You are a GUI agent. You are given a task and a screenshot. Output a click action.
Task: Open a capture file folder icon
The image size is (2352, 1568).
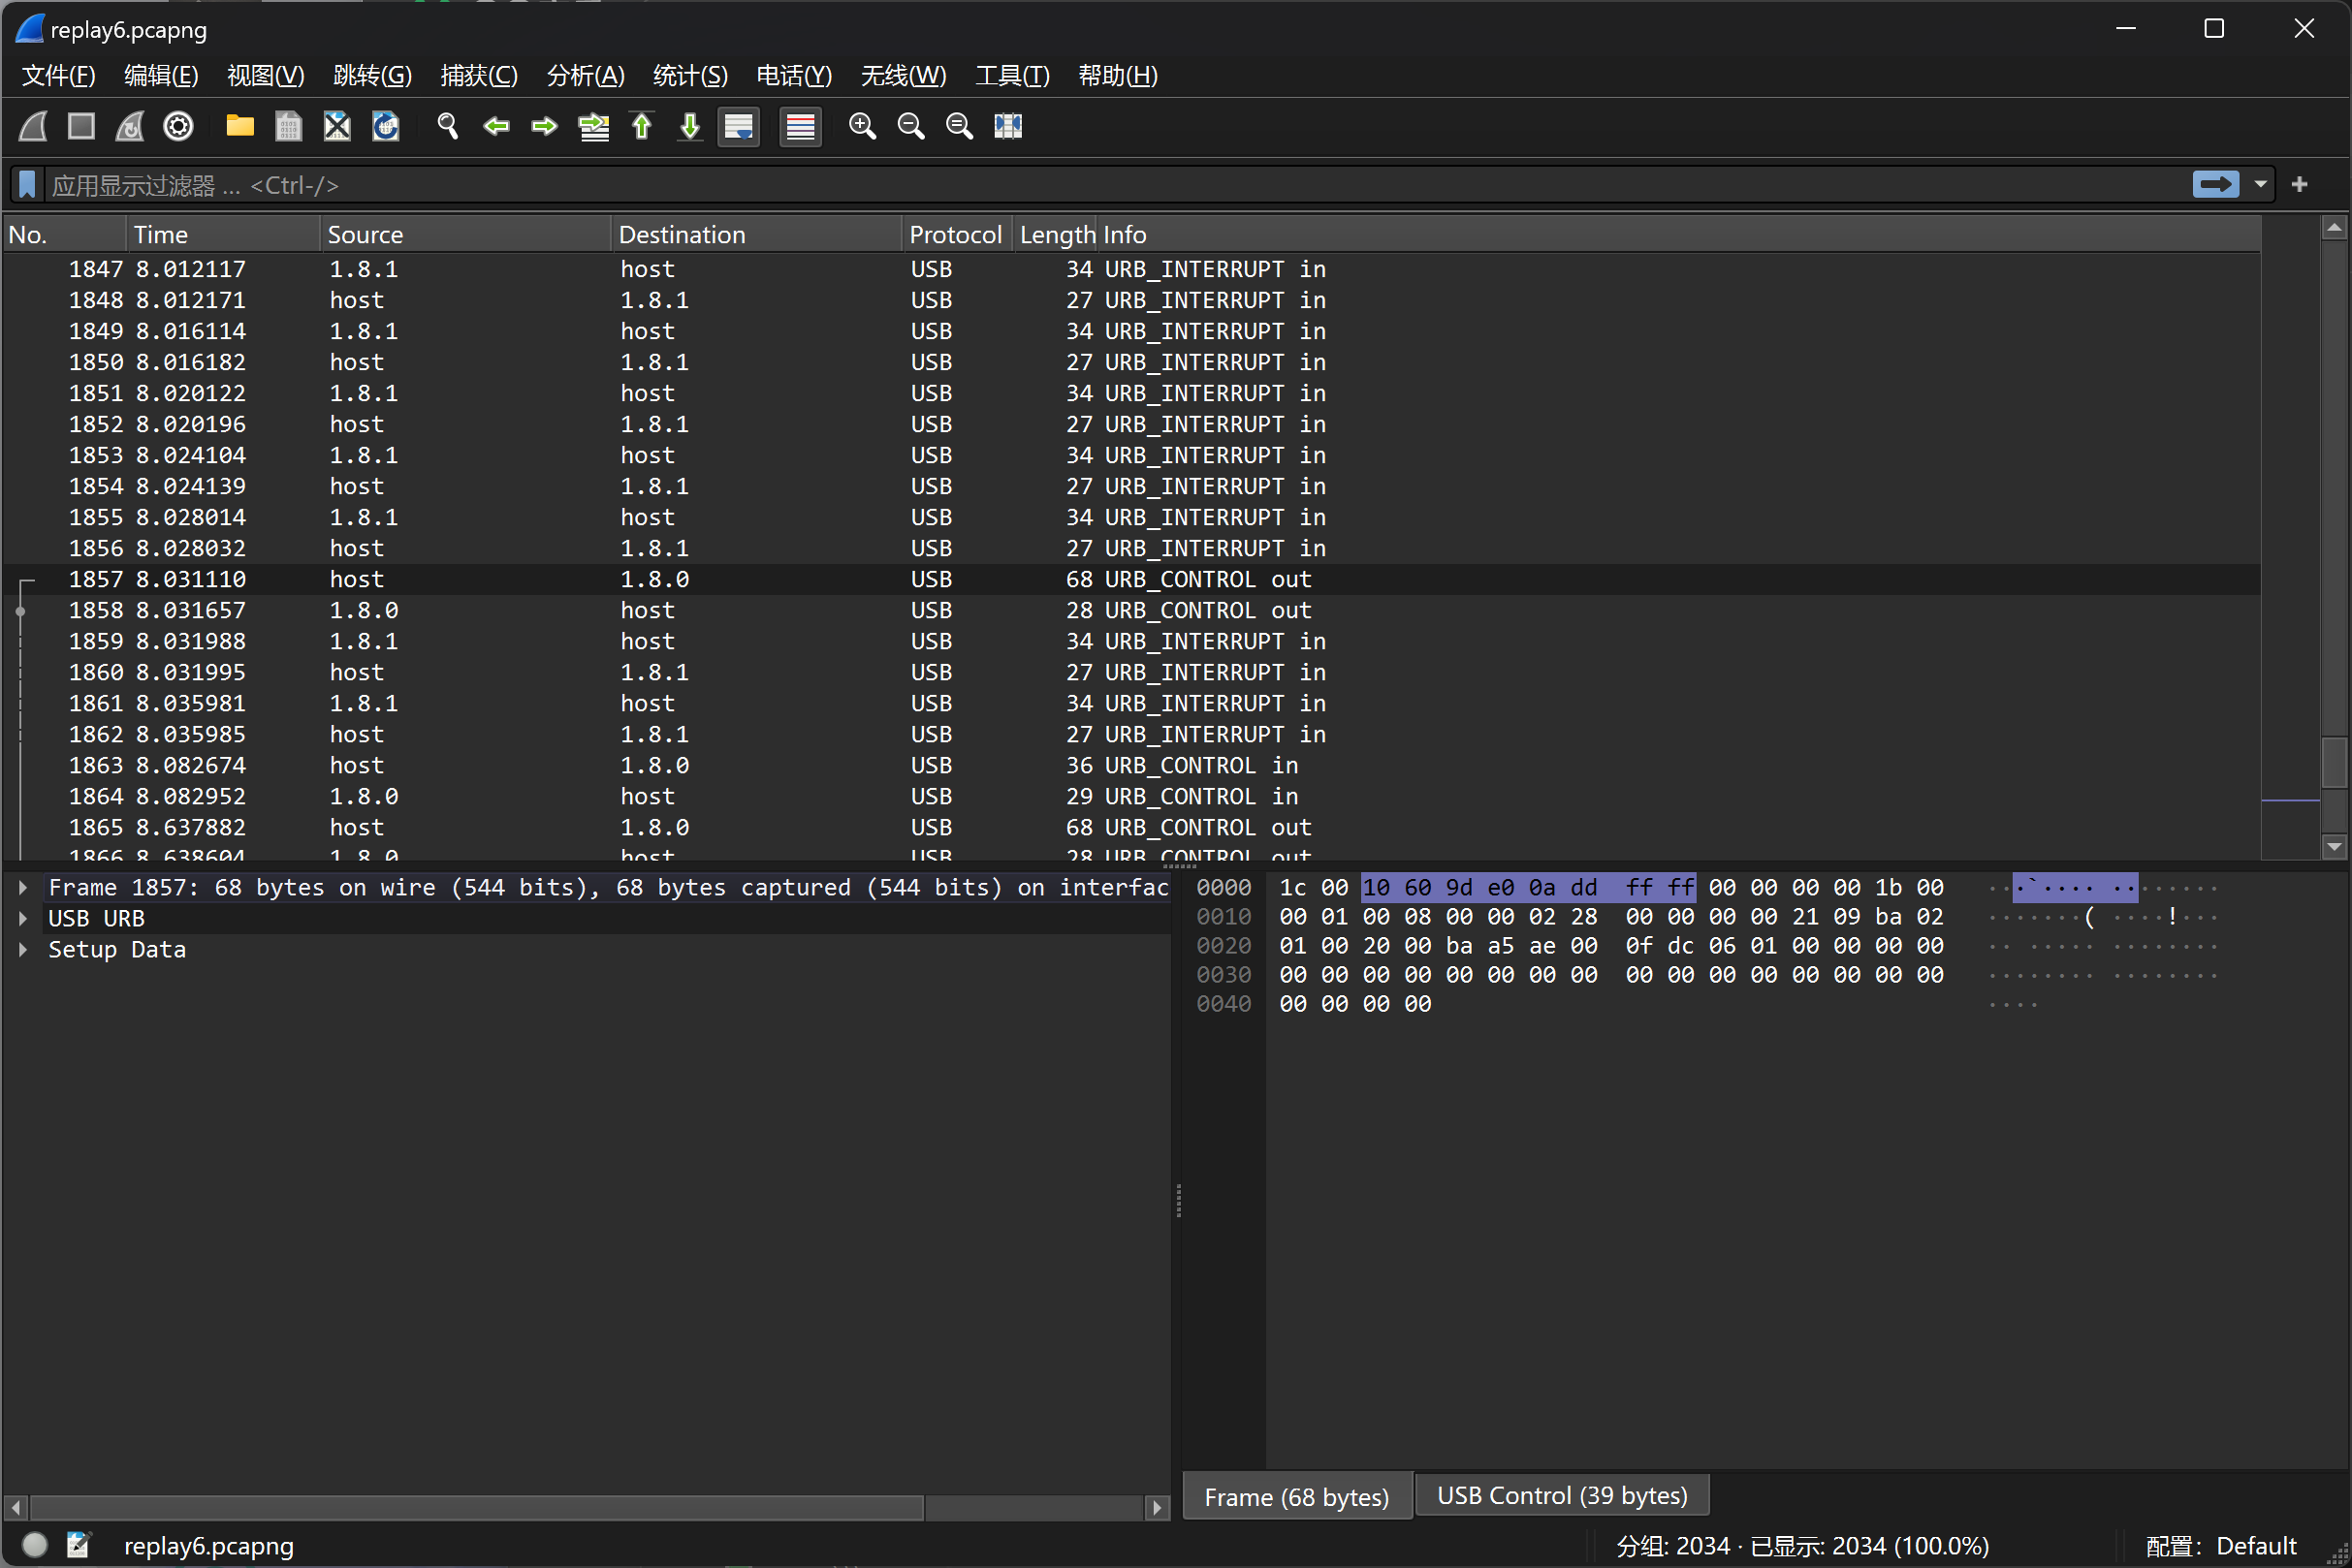240,127
